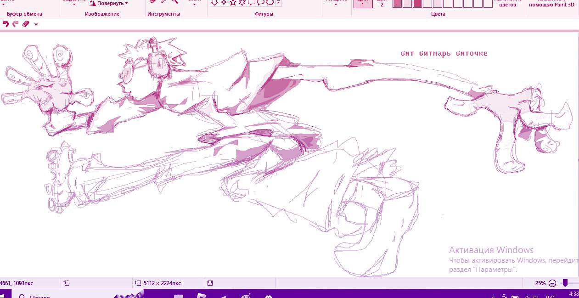Image resolution: width=579 pixels, height=298 pixels.
Task: Choose the pale pink second custom swatch
Action: [407, 4]
